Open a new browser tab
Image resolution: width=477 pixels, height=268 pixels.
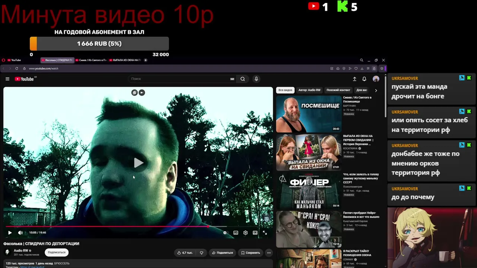[x=146, y=60]
